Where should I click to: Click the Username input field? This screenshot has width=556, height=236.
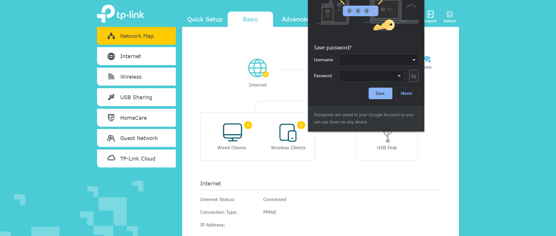(x=378, y=60)
